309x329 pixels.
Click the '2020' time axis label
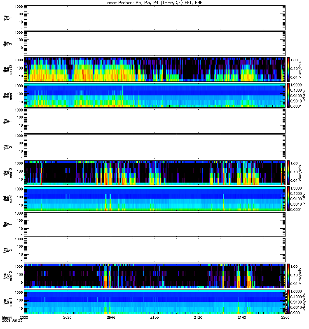click(x=67, y=317)
